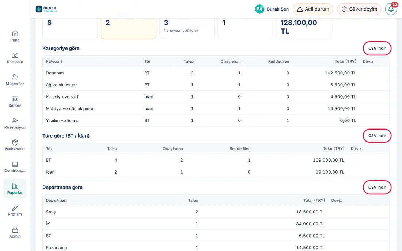Viewport: 402px width, 251px height.
Task: Click the Örnek Teknoloji logo
Action: click(x=46, y=9)
